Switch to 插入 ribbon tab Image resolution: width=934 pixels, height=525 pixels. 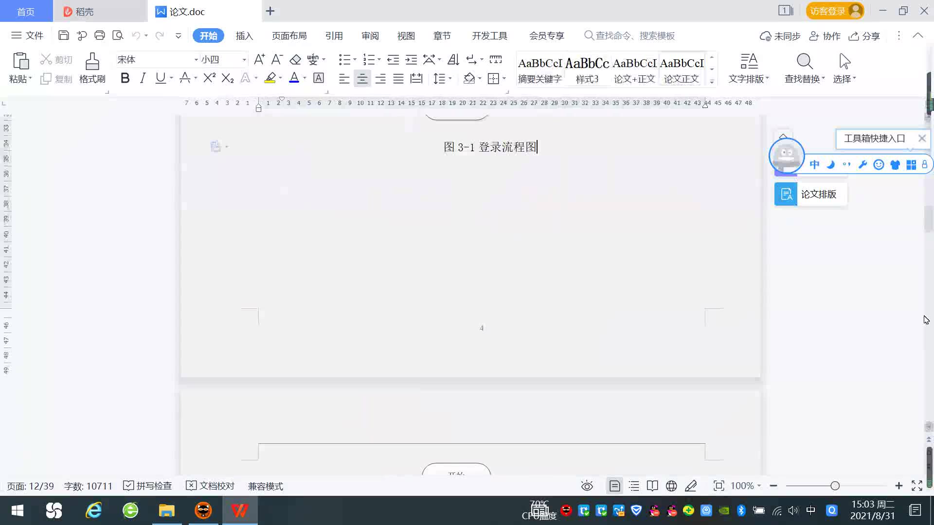pyautogui.click(x=244, y=35)
